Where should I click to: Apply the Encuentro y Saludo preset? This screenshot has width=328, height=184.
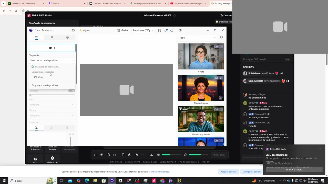pos(201,119)
